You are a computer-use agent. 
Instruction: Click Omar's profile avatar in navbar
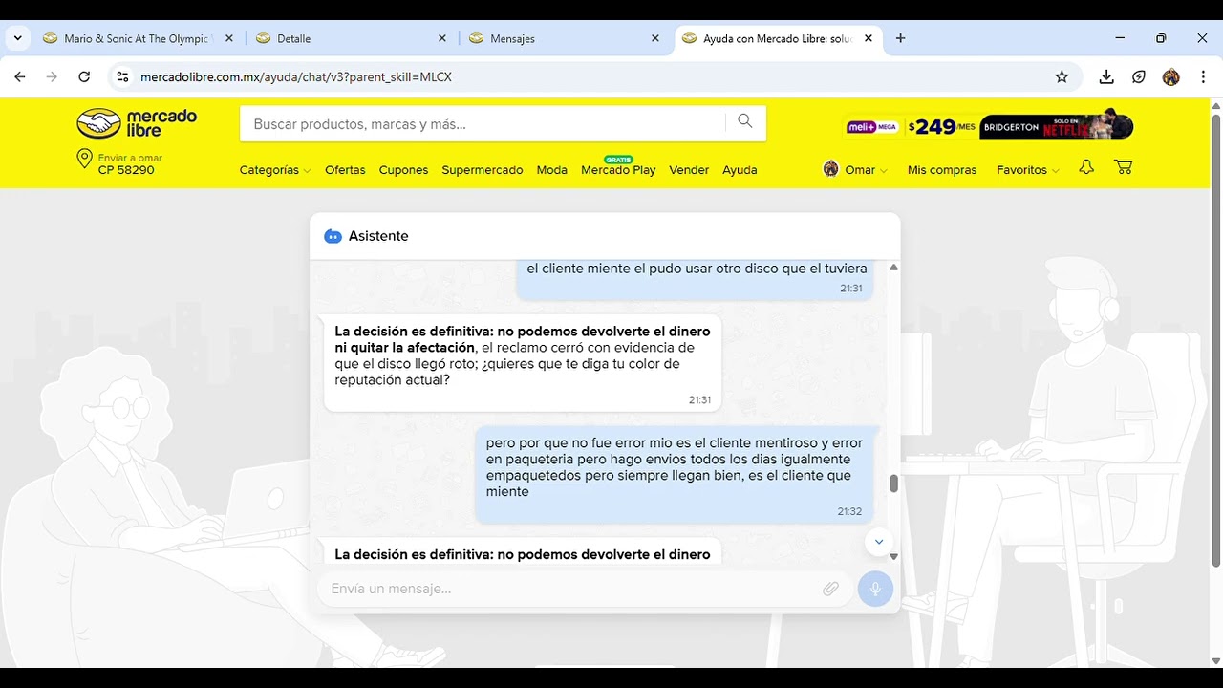click(830, 169)
